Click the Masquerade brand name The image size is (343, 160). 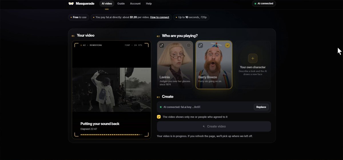click(85, 4)
